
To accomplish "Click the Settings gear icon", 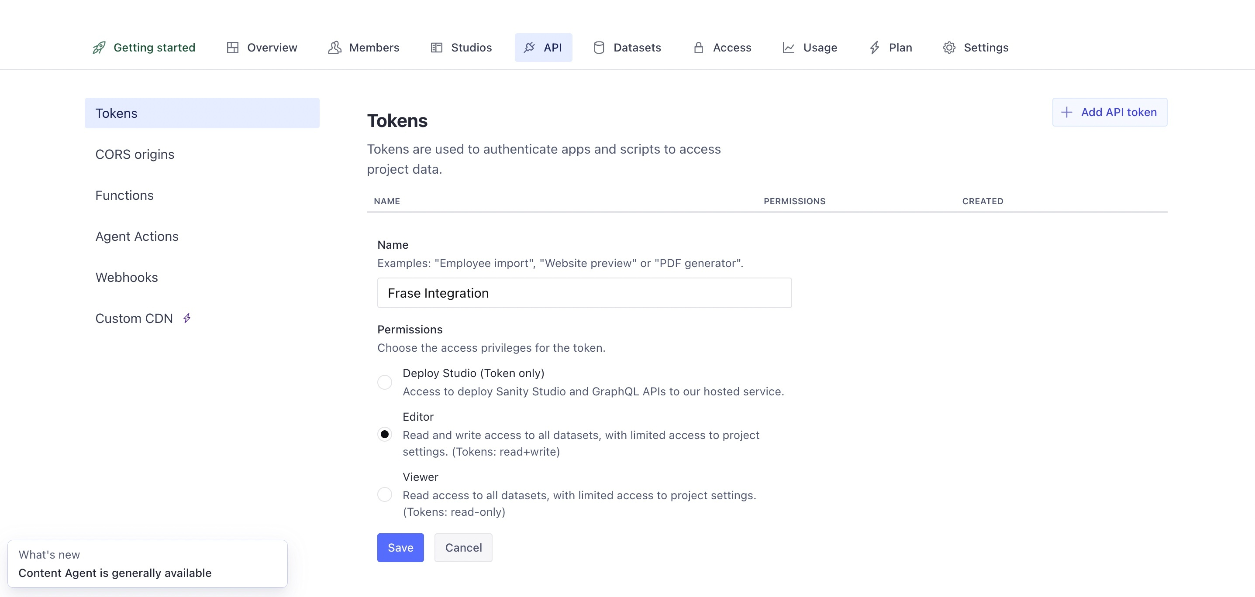I will 948,48.
